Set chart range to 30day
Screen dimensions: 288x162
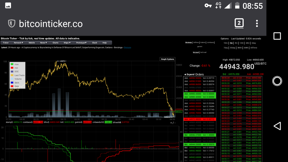(x=233, y=48)
